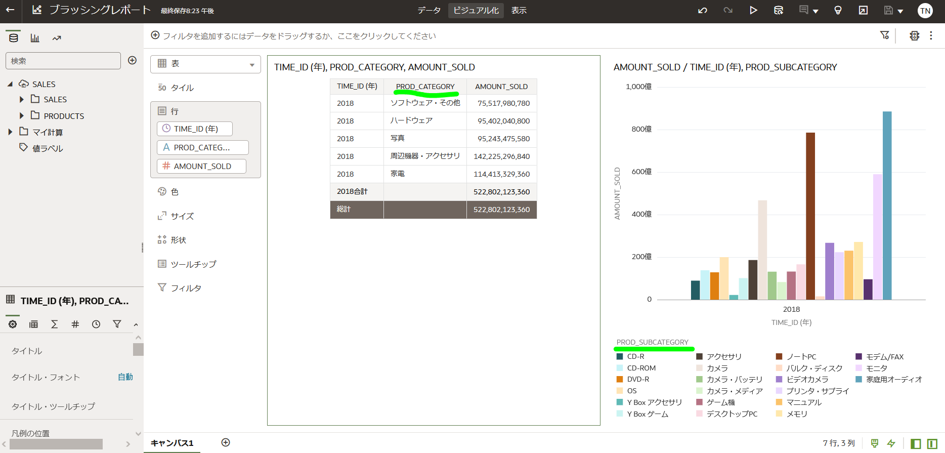Toggle the left panel layout icon

(916, 443)
